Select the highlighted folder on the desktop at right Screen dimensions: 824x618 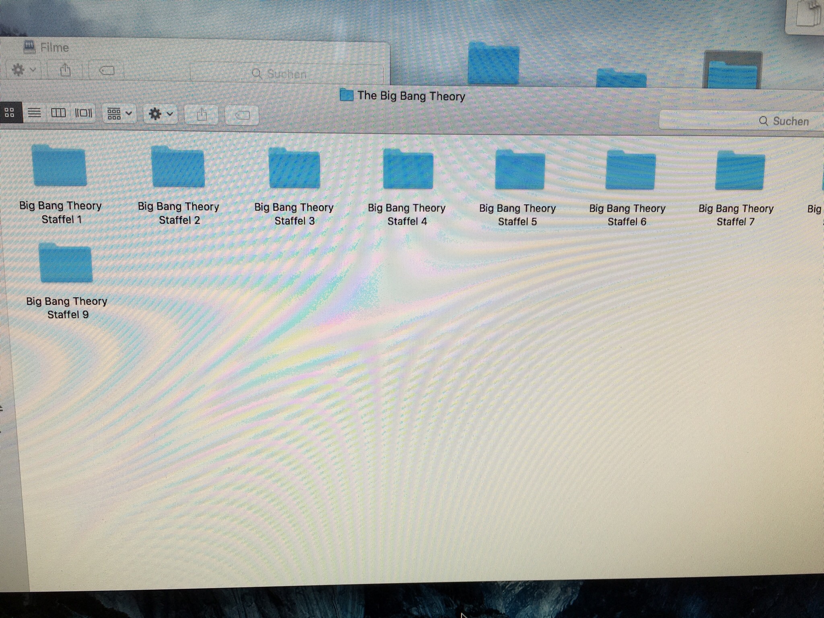coord(733,70)
